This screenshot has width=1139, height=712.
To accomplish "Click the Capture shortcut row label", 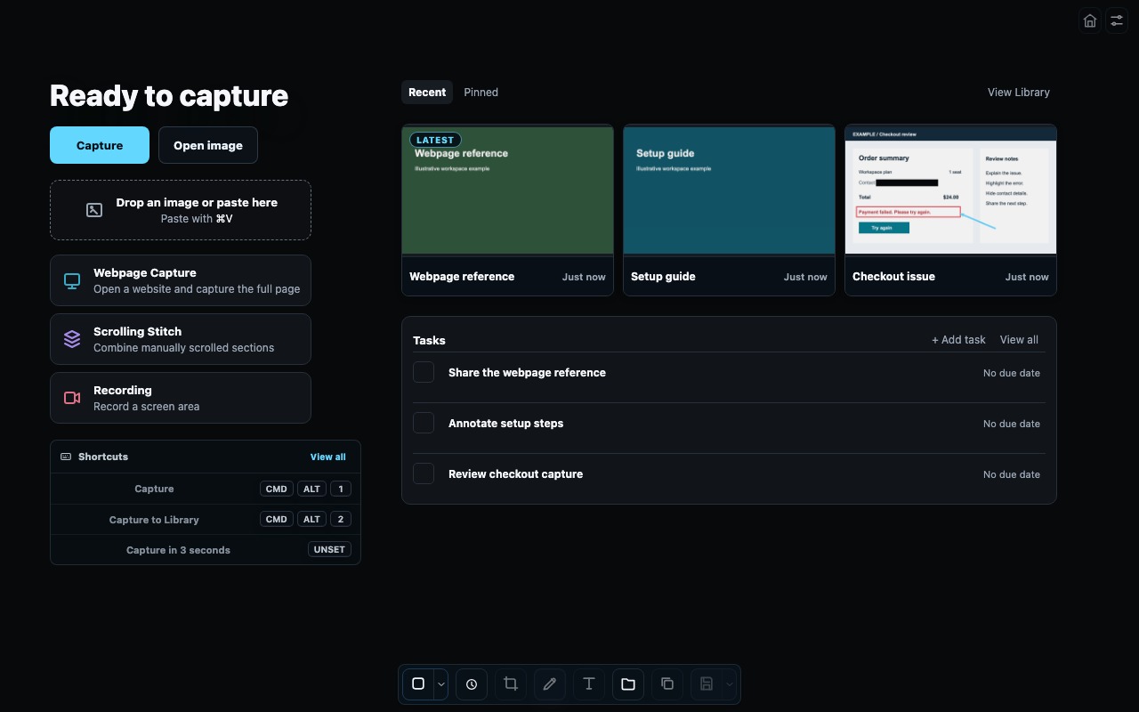I will [154, 489].
